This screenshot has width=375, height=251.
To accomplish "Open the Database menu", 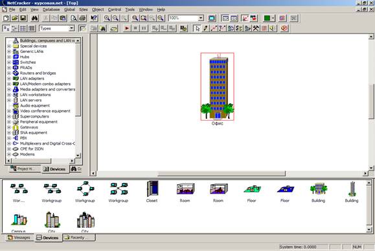I will (x=51, y=10).
